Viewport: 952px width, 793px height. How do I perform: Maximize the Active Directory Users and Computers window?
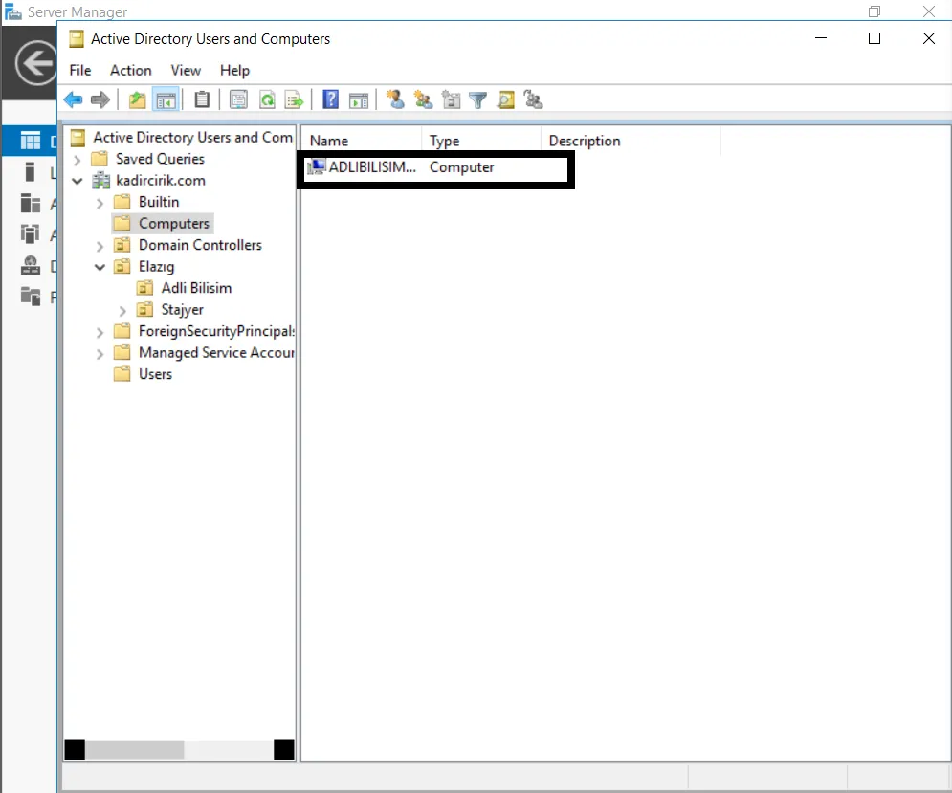875,38
